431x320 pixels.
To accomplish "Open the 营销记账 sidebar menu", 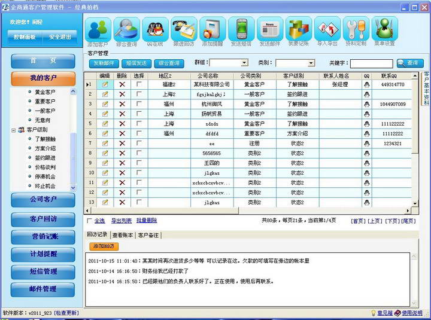I will (x=43, y=236).
